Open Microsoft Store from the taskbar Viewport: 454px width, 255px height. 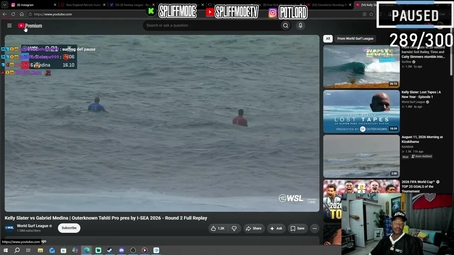pos(63,250)
